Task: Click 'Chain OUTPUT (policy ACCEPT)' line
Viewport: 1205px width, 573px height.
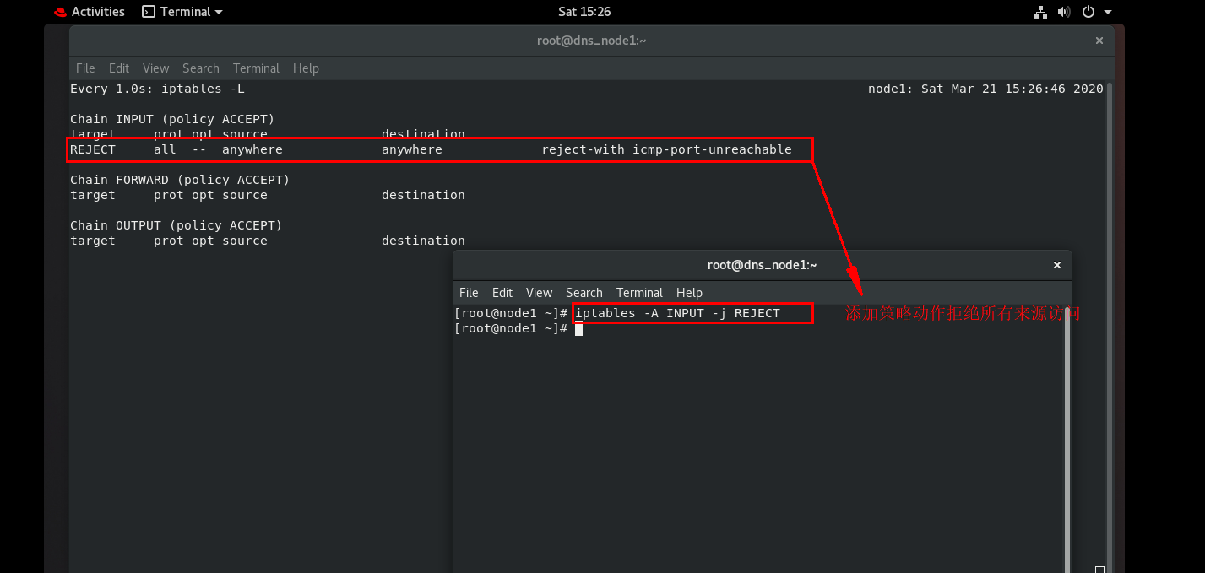Action: coord(176,225)
